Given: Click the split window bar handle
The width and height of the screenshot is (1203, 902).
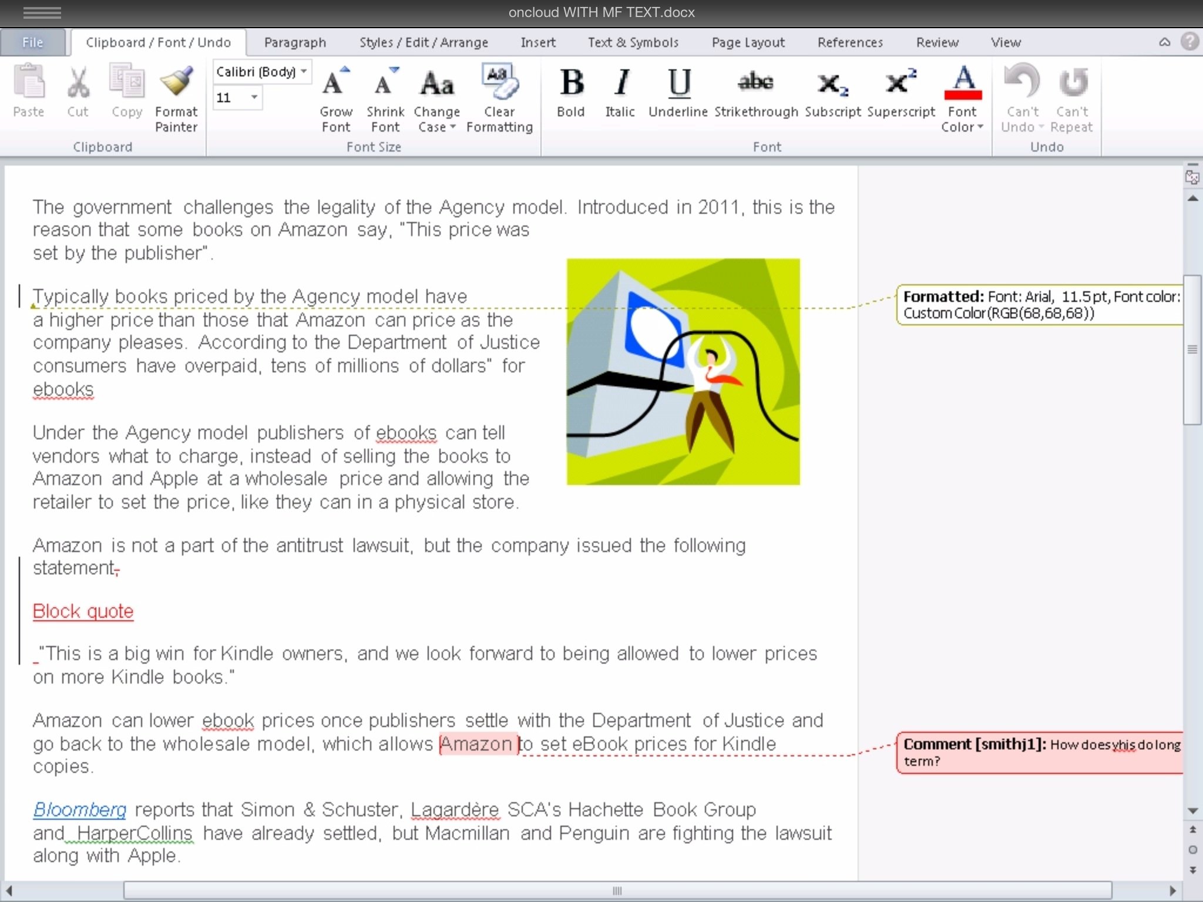Looking at the screenshot, I should [x=1192, y=164].
